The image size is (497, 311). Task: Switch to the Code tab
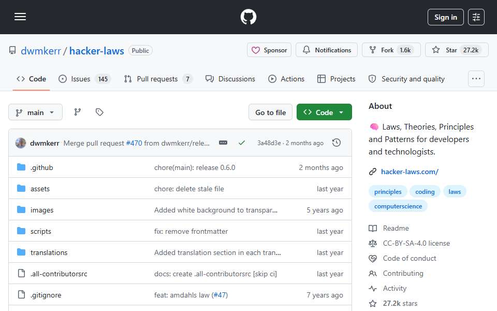tap(32, 79)
